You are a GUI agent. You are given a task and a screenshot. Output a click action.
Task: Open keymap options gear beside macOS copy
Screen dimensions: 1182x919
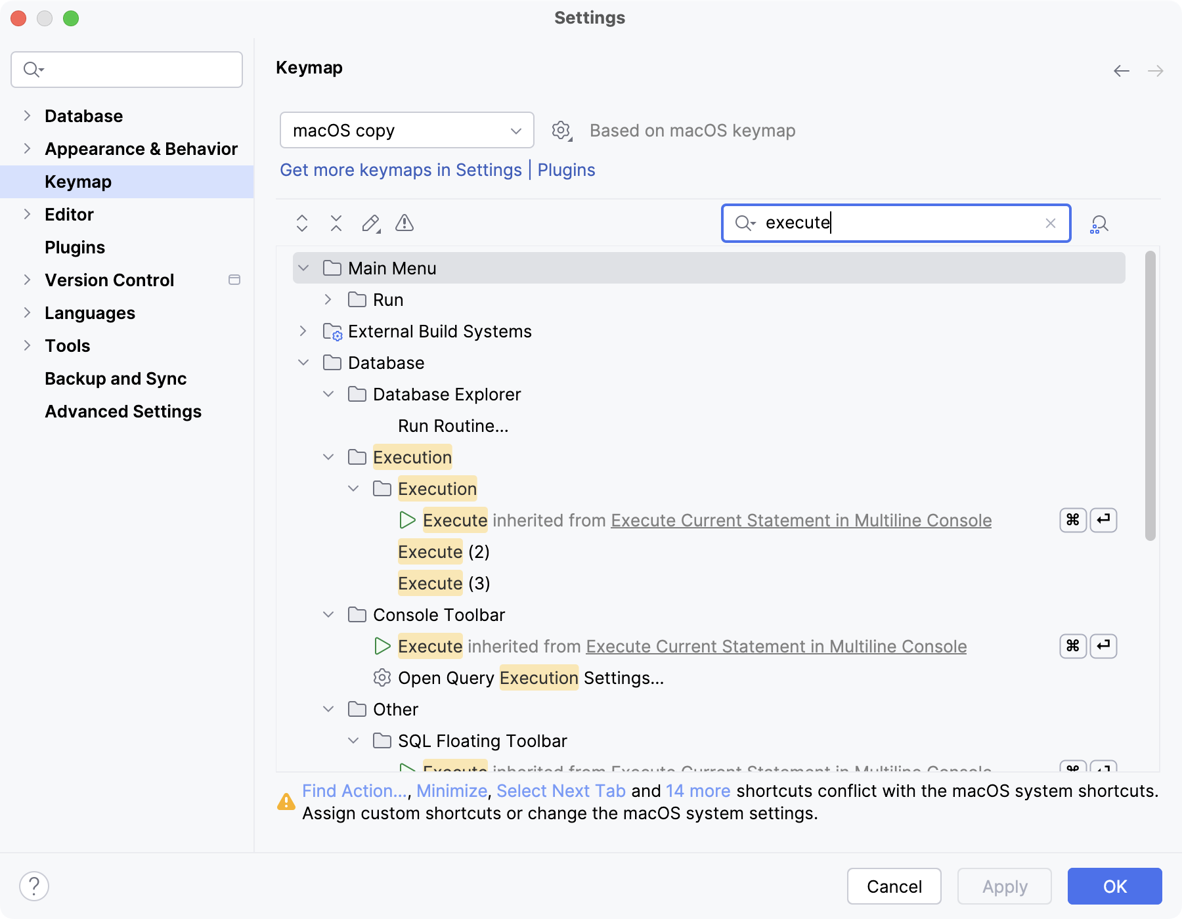pos(561,130)
